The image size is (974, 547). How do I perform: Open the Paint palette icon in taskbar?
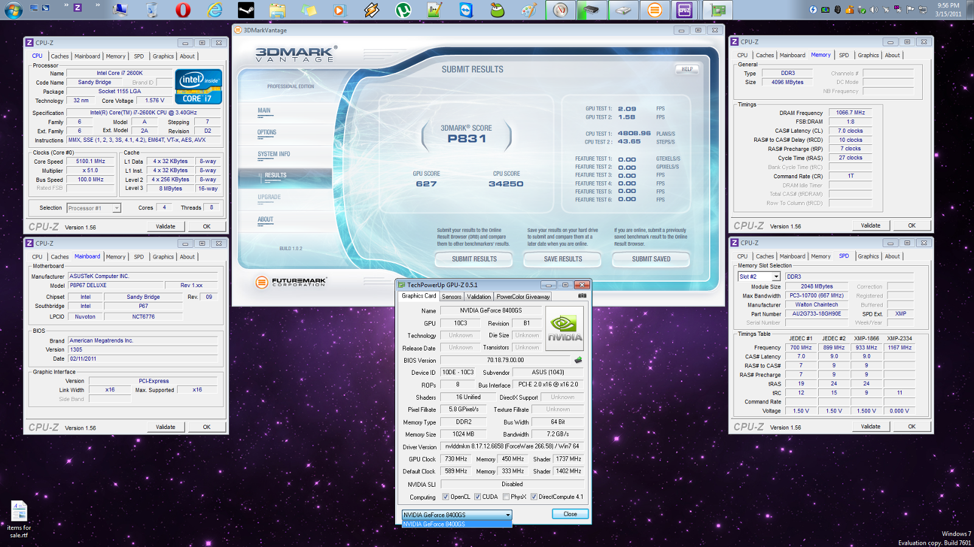pos(529,10)
